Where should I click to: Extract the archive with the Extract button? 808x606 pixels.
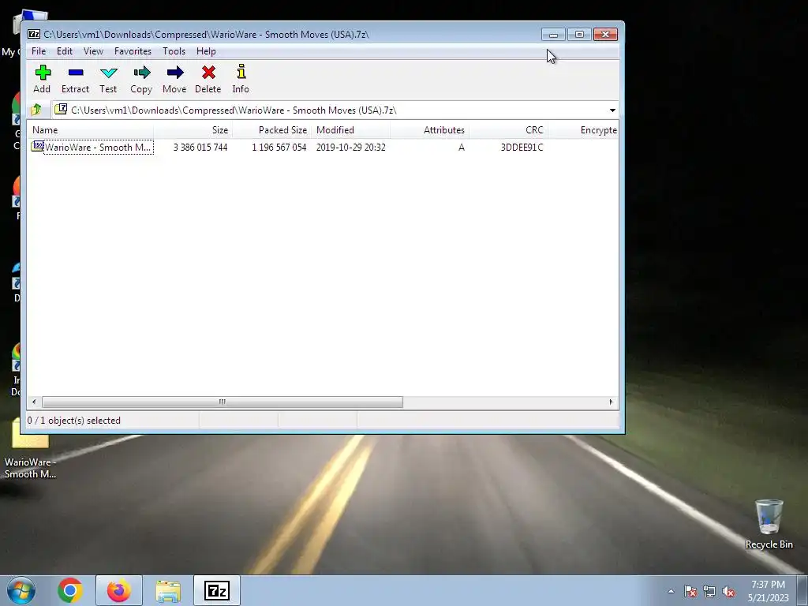tap(75, 79)
